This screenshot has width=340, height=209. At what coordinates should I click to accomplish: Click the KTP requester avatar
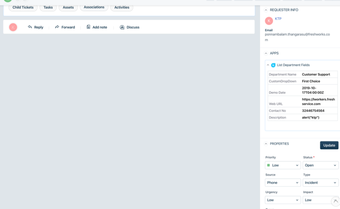pos(269,21)
